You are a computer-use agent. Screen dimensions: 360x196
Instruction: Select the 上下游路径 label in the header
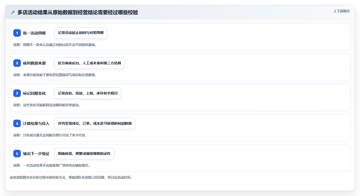point(341,11)
